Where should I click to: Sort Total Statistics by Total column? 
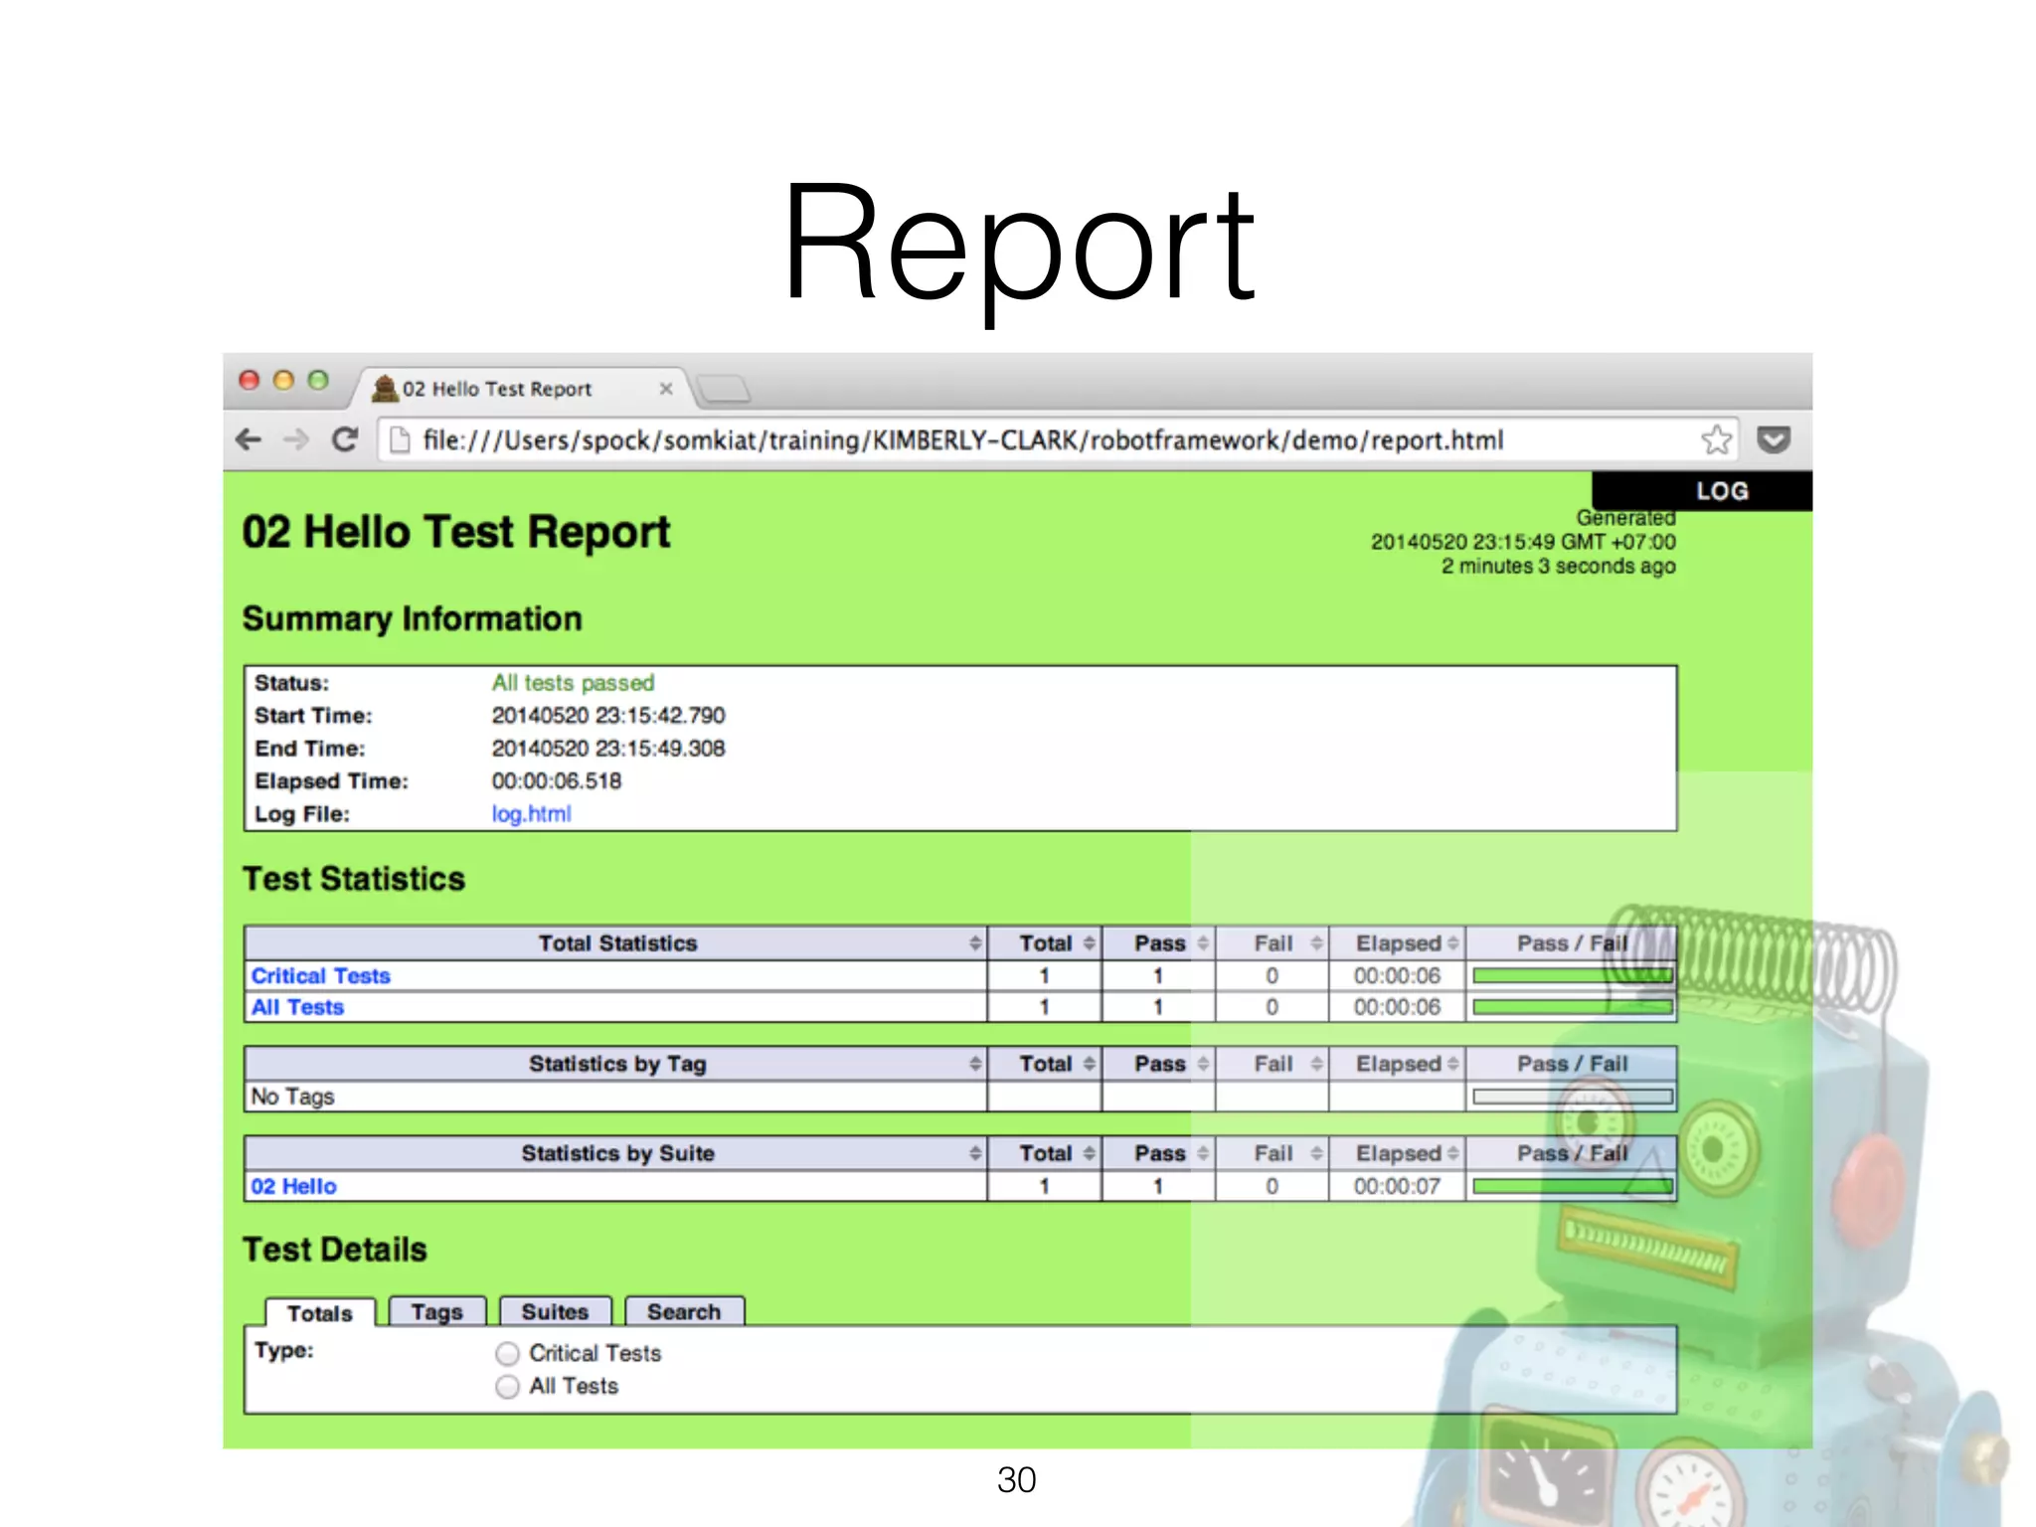click(1045, 943)
